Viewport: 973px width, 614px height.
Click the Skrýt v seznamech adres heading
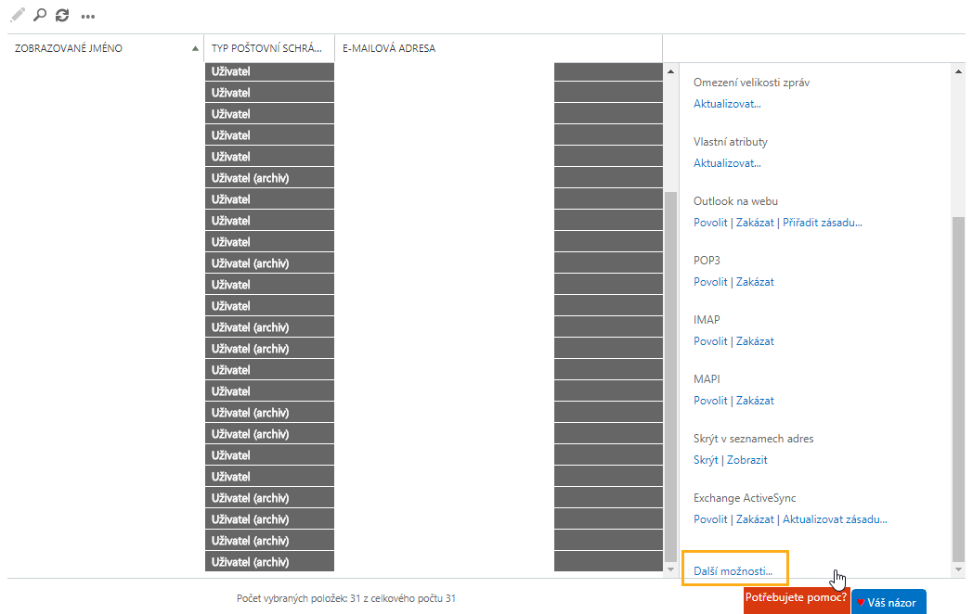(753, 439)
